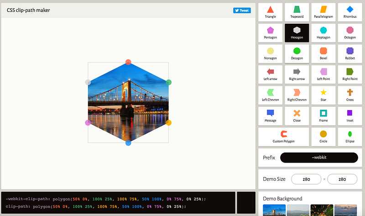The image size is (365, 216).
Task: Choose the Parallelogram shape
Action: click(x=323, y=12)
